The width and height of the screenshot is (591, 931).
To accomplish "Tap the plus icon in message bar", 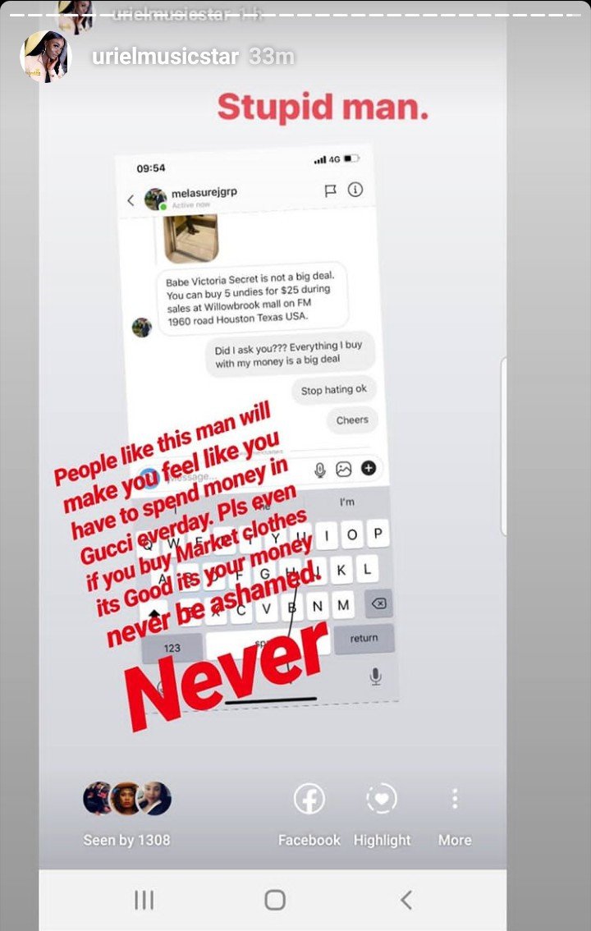I will coord(369,468).
